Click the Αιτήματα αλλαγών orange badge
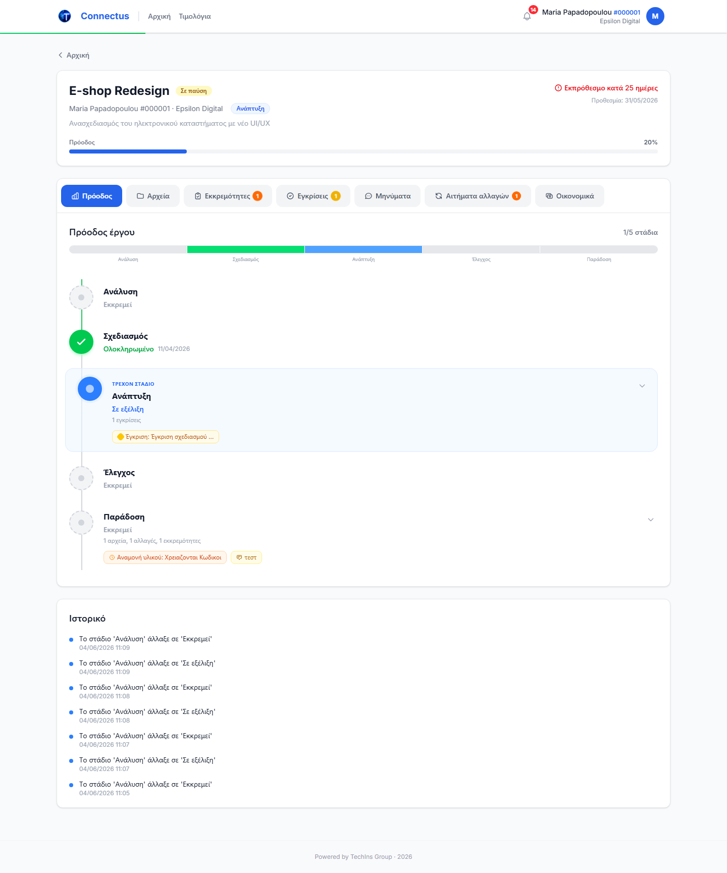The height and width of the screenshot is (873, 727). pos(516,196)
